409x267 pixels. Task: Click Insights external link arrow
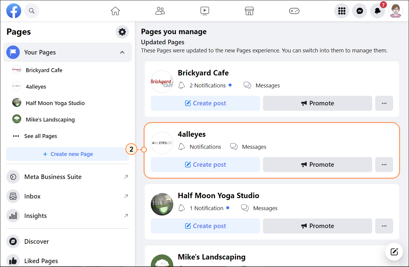(126, 216)
